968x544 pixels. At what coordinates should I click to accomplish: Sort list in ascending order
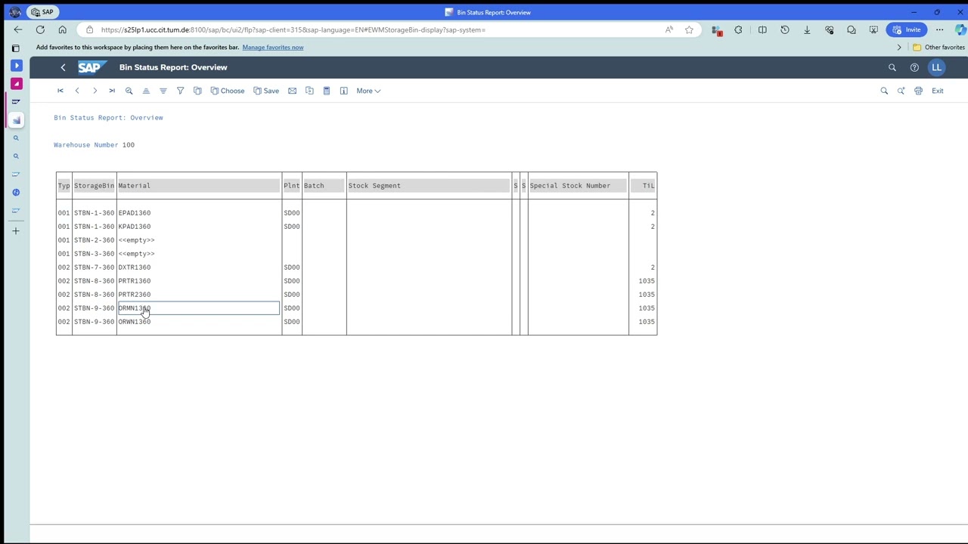point(146,91)
